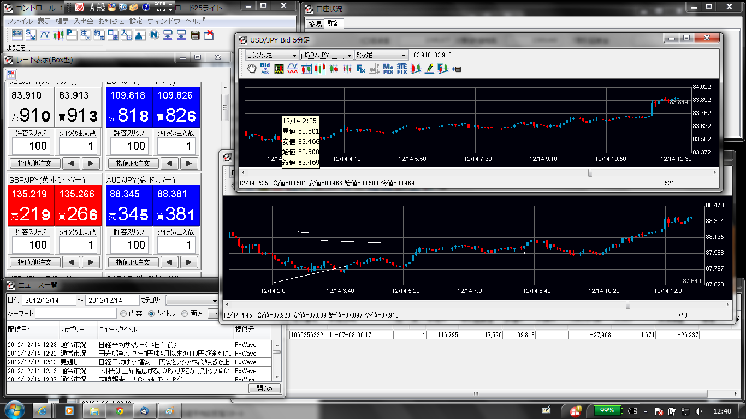
Task: Open Google Chrome from the taskbar
Action: point(120,410)
